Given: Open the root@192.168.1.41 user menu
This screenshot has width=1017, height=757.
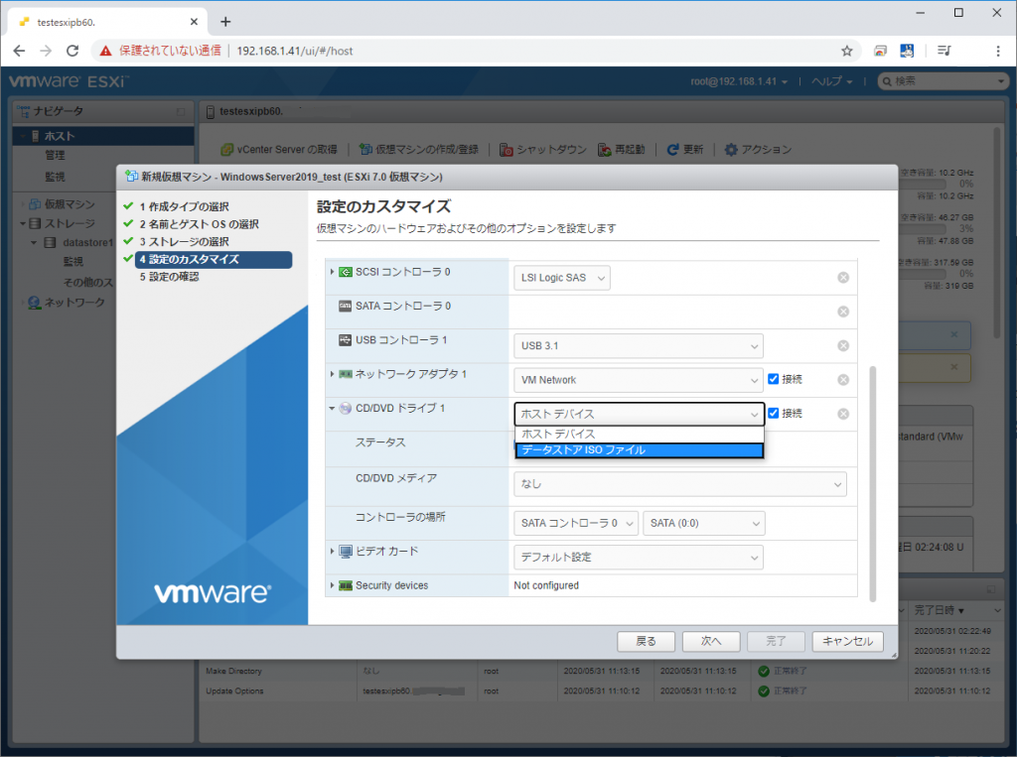Looking at the screenshot, I should pos(739,81).
